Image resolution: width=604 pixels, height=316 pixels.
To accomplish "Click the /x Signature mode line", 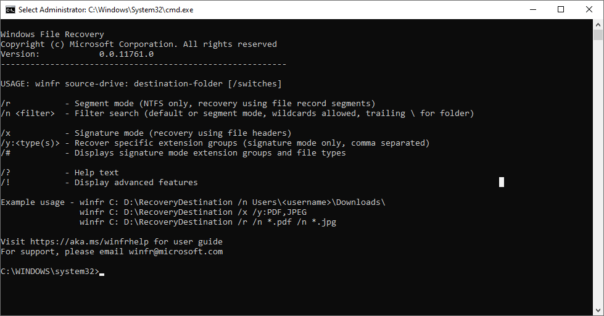I will [146, 133].
